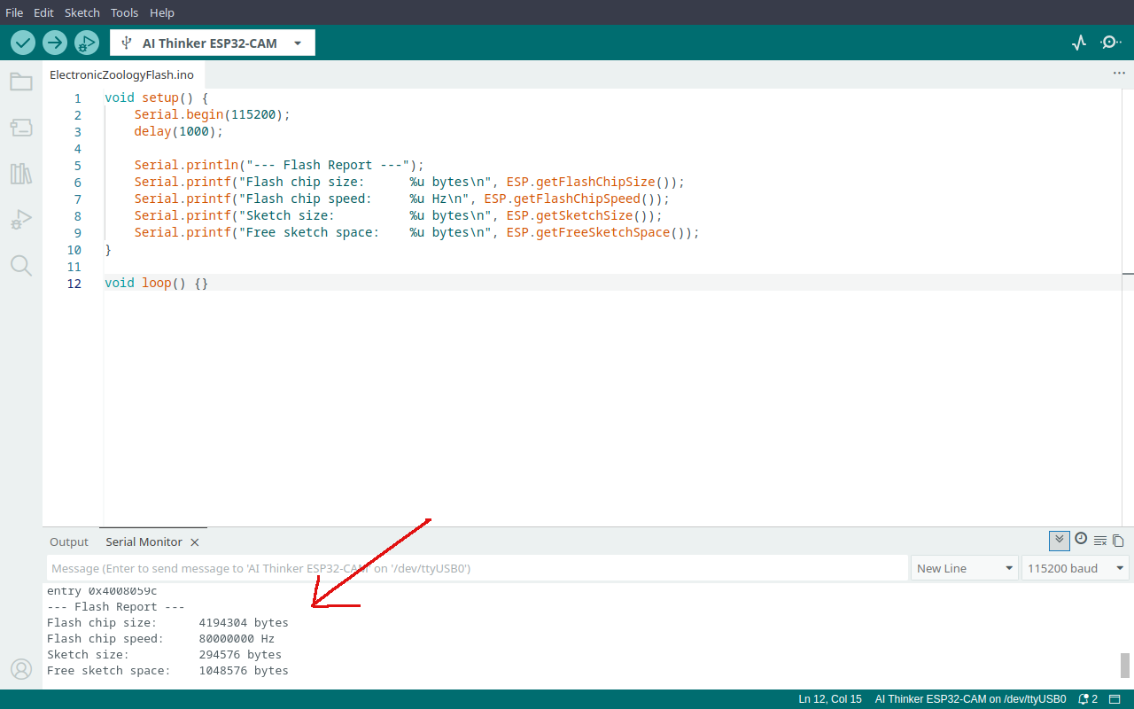Select the ElectronicZoologyFlash.ino editor tab
Viewport: 1134px width, 709px height.
[122, 74]
